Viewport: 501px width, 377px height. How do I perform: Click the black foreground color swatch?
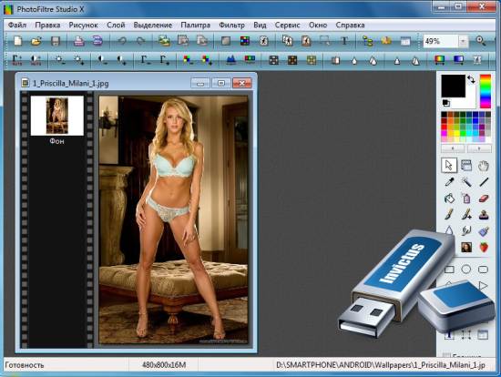pos(453,86)
